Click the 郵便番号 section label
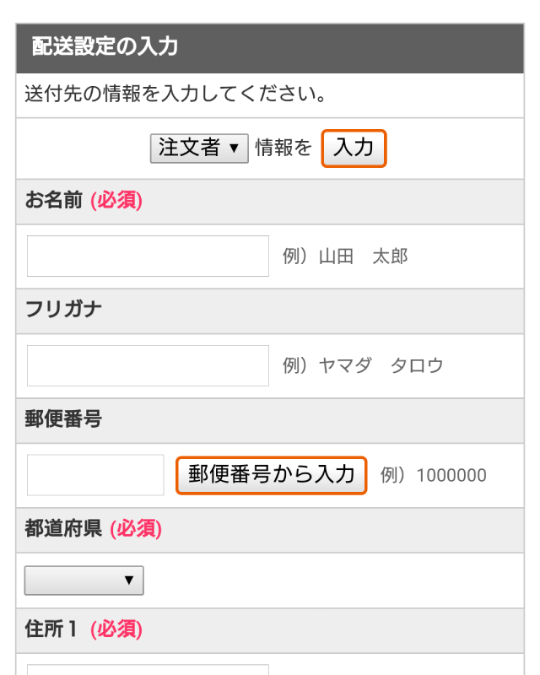This screenshot has width=540, height=675. pos(63,419)
